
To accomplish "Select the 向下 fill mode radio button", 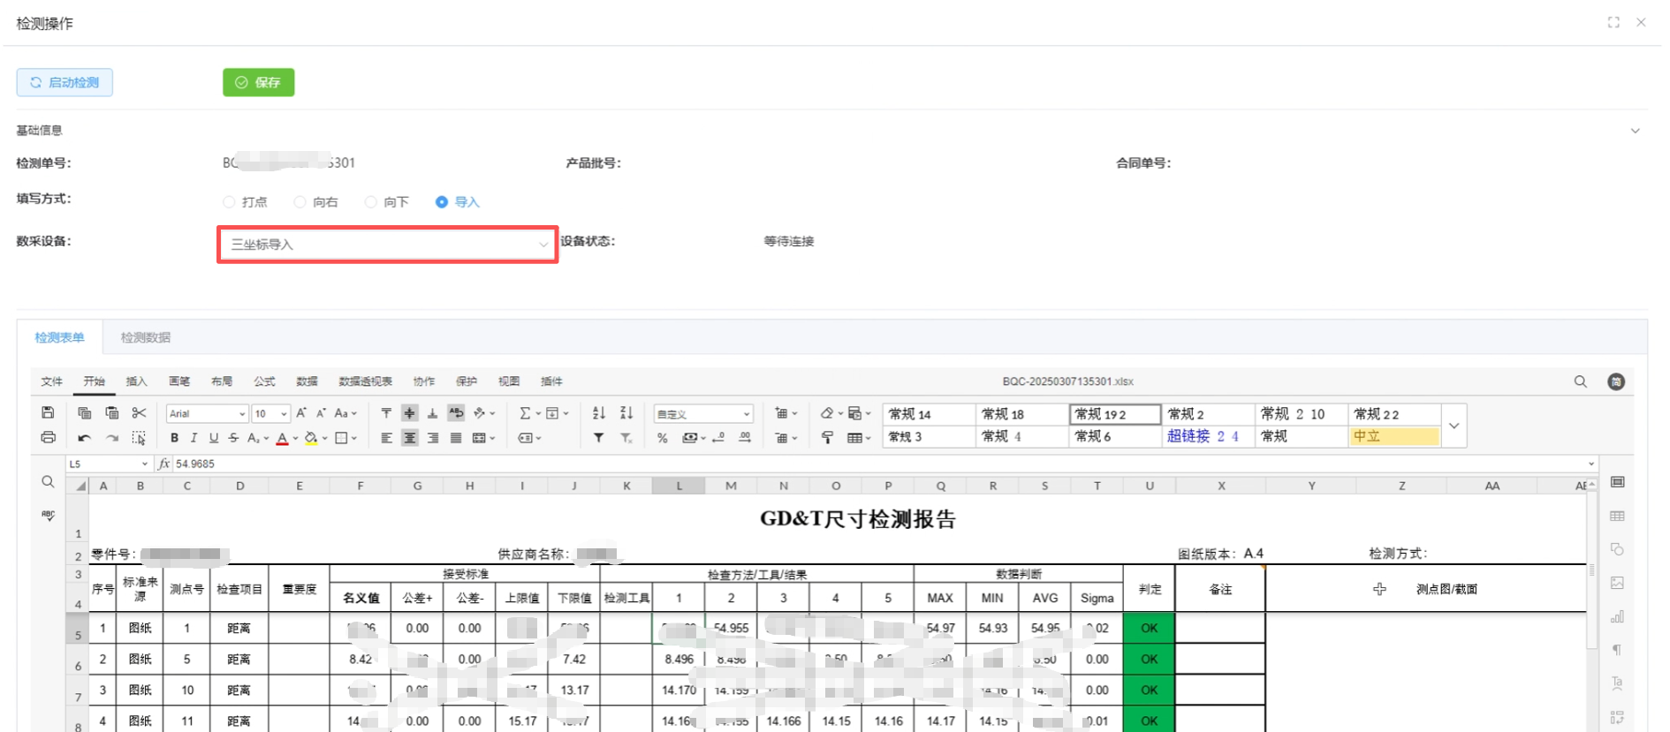I will pos(370,202).
